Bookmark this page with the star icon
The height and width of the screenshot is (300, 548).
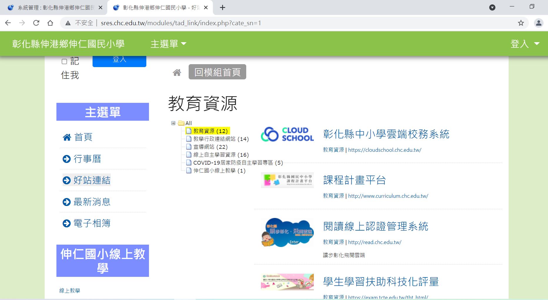coord(521,23)
